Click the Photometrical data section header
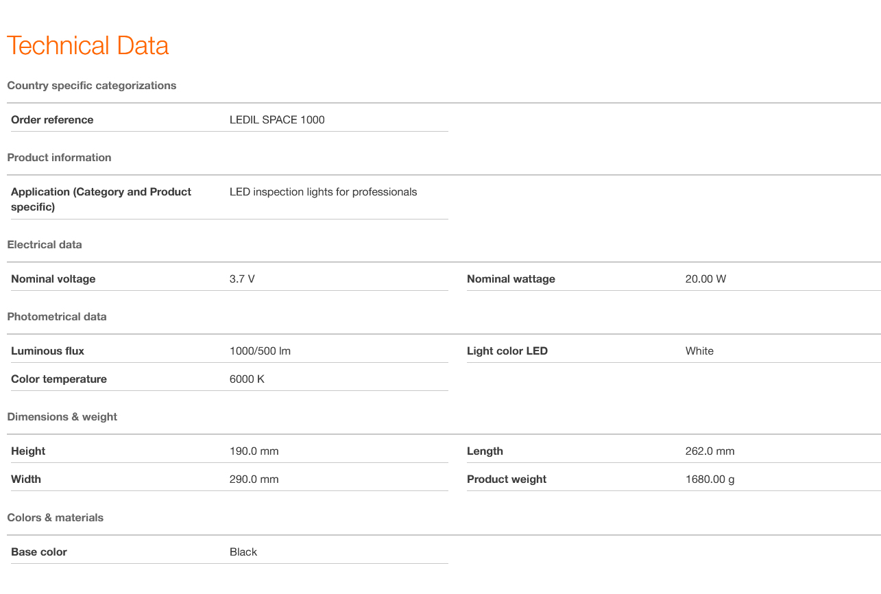Image resolution: width=881 pixels, height=594 pixels. point(57,317)
